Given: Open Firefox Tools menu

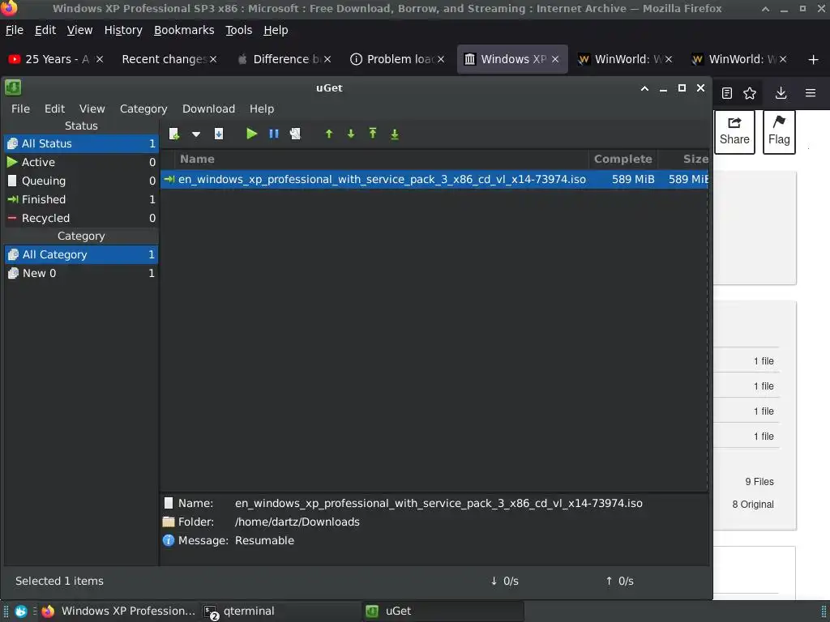Looking at the screenshot, I should 239,30.
